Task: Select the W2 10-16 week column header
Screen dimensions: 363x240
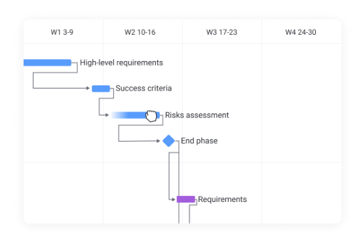Action: [x=140, y=32]
